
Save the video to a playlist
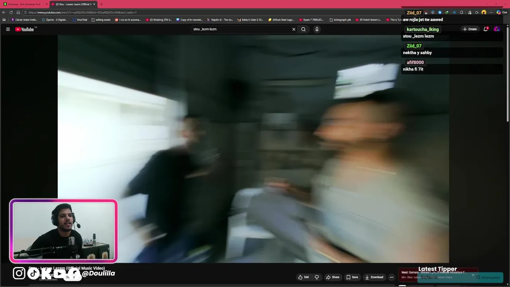pos(352,277)
